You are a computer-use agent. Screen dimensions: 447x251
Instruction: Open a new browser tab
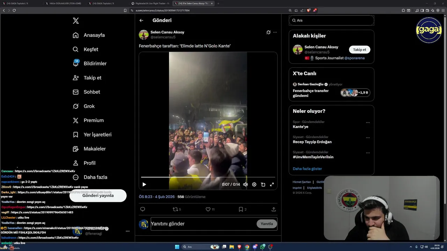tap(218, 3)
